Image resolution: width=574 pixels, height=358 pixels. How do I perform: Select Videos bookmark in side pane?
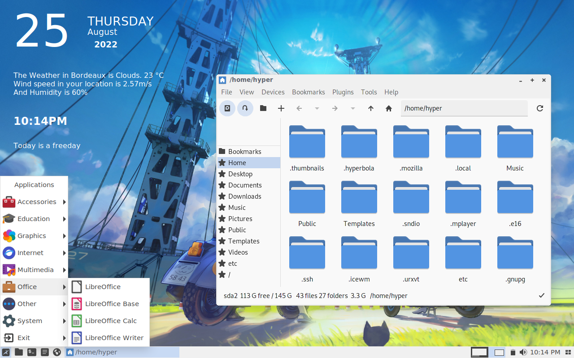(249, 252)
